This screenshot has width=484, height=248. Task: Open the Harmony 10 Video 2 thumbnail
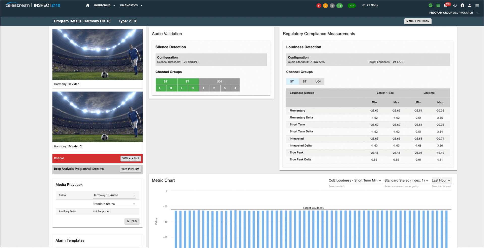click(98, 117)
